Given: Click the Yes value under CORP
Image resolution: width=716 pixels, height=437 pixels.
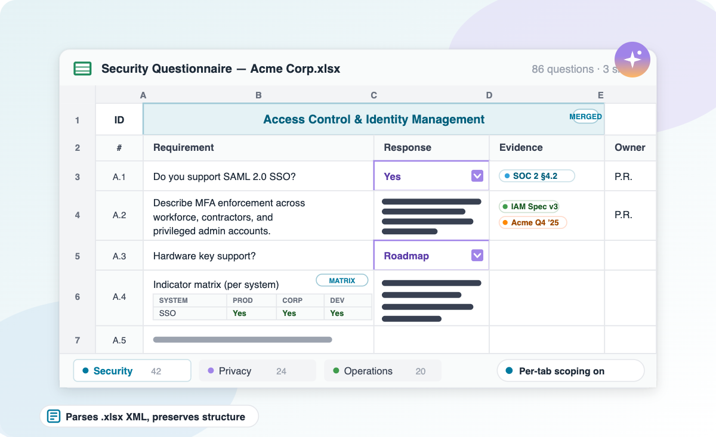Looking at the screenshot, I should [289, 313].
